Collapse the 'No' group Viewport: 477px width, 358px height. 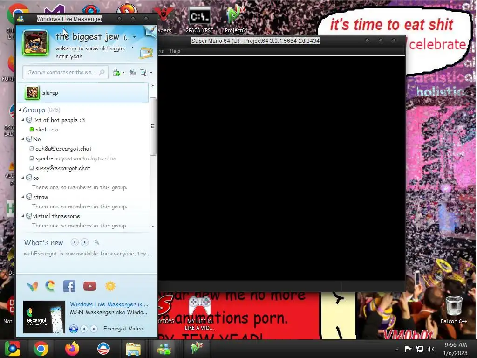[23, 139]
